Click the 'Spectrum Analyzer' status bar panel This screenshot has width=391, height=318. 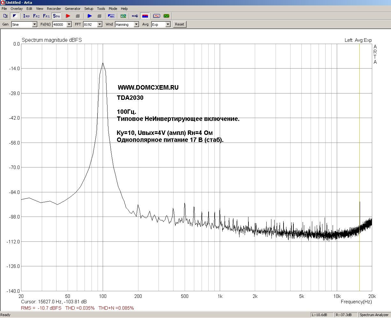coord(374,315)
